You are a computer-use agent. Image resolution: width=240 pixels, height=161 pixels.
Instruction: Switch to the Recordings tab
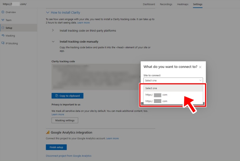166,4
